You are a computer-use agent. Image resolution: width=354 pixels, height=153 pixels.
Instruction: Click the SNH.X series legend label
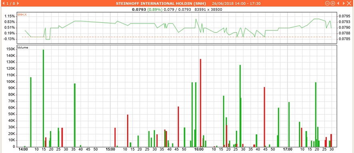click(x=22, y=15)
